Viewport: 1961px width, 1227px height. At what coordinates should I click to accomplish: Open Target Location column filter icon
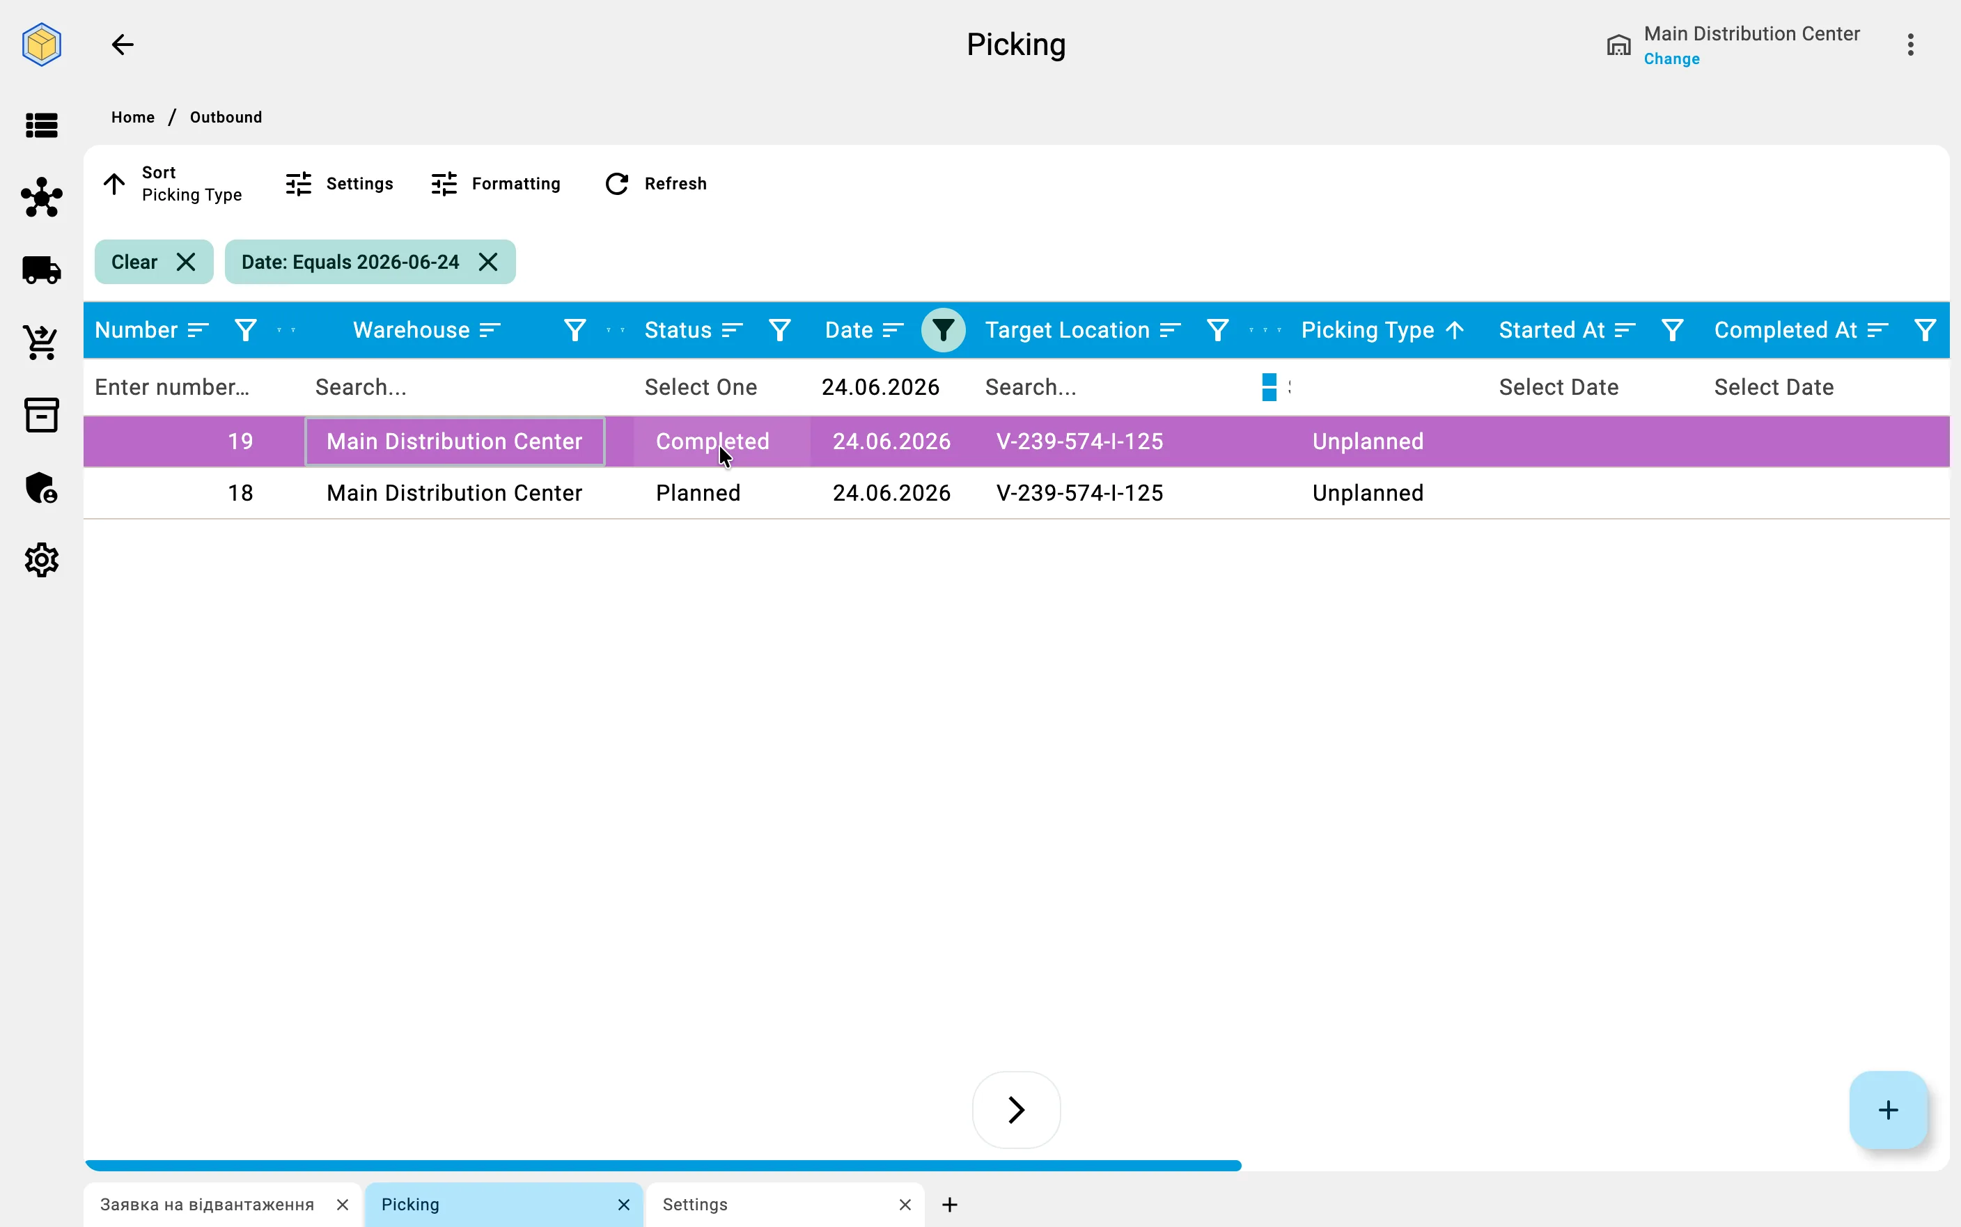pos(1217,330)
